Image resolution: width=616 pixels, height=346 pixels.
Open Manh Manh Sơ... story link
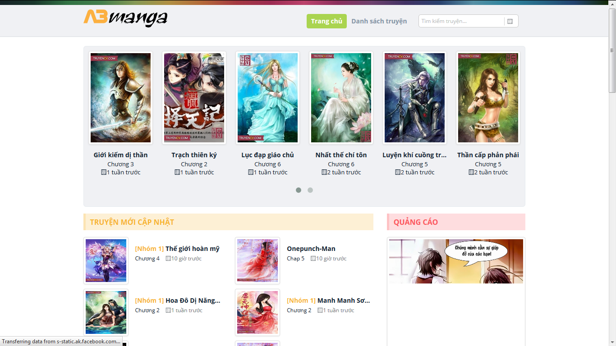point(344,300)
